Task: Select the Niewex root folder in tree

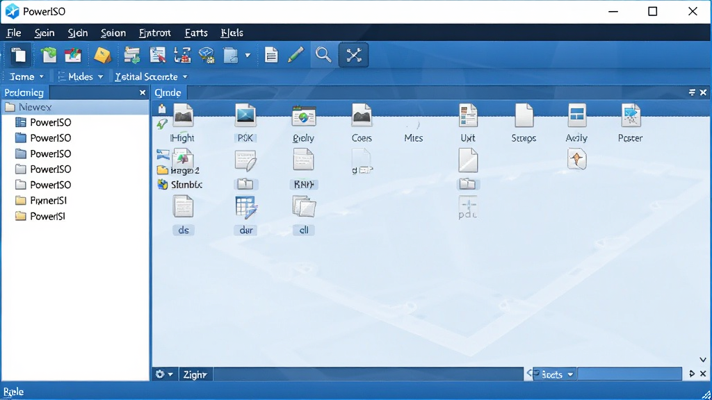Action: [75, 108]
